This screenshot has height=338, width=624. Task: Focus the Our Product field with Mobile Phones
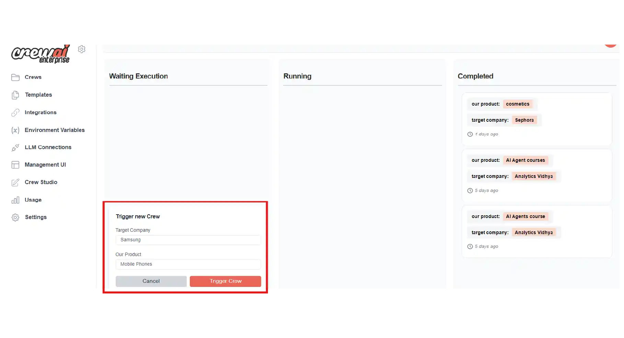[x=188, y=264]
